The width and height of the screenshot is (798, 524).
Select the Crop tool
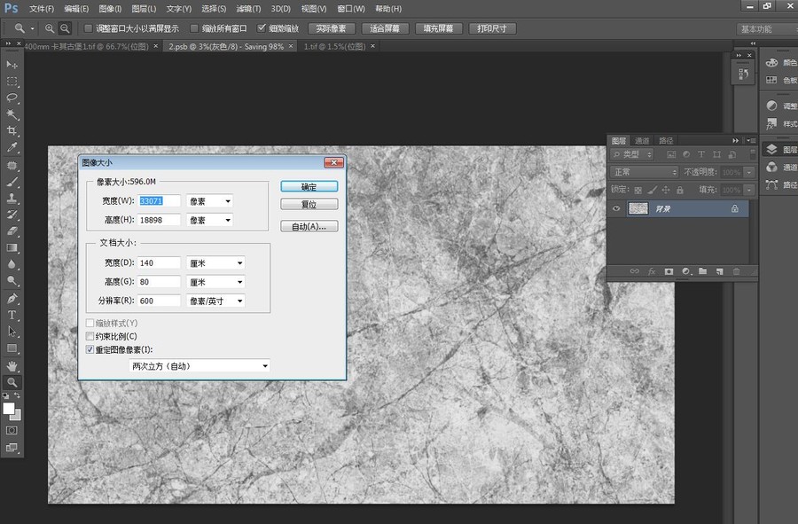coord(12,130)
